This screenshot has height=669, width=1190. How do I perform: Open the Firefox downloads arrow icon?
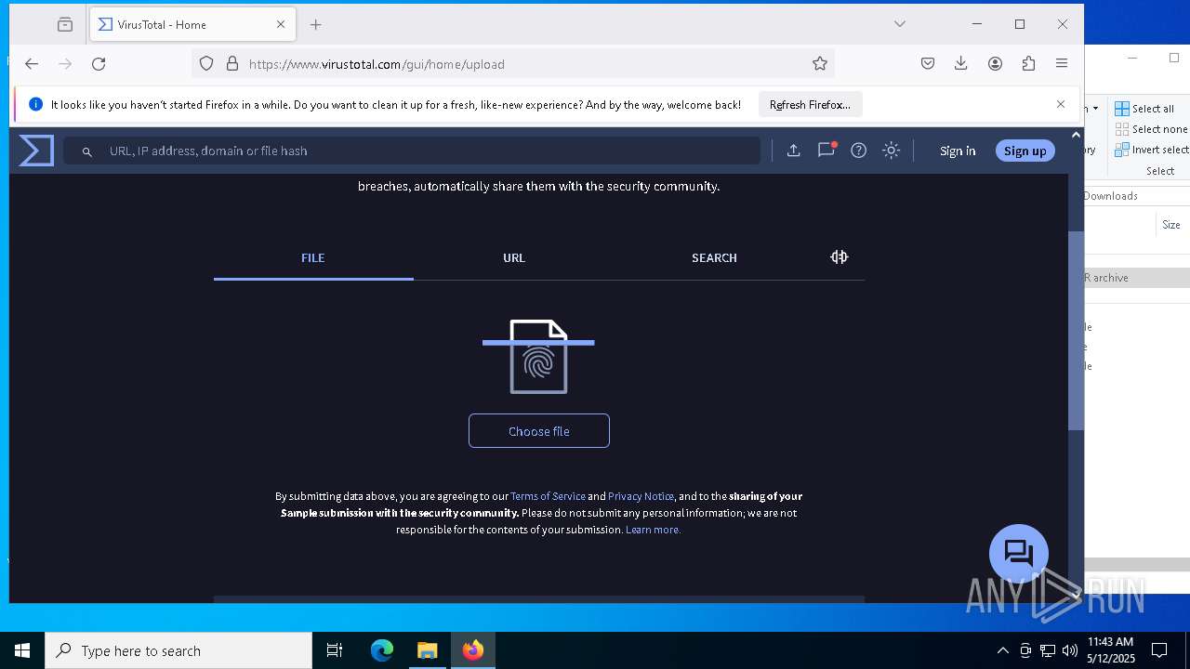point(961,63)
